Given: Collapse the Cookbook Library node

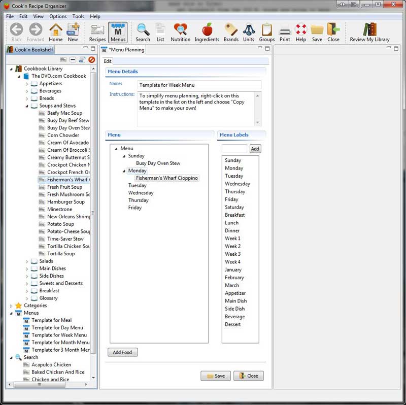Looking at the screenshot, I should 11,69.
